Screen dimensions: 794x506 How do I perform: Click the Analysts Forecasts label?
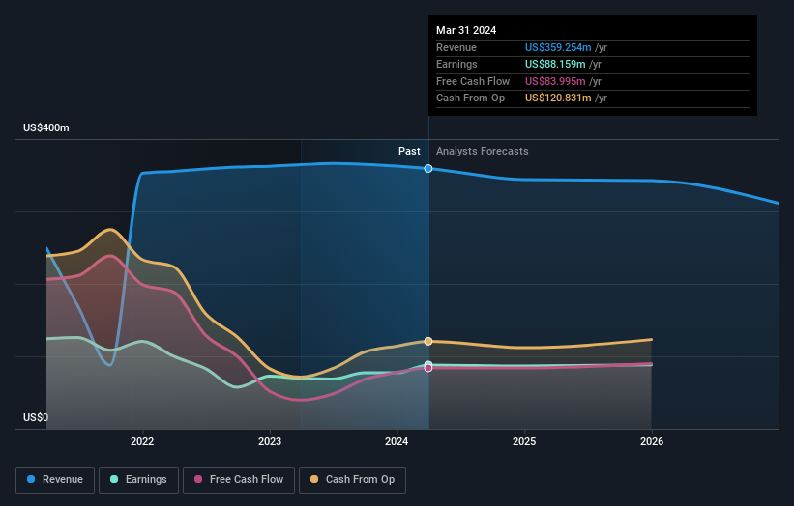pyautogui.click(x=482, y=152)
